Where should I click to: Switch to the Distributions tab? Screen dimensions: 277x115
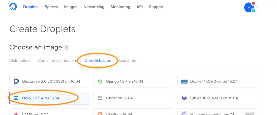click(x=20, y=61)
